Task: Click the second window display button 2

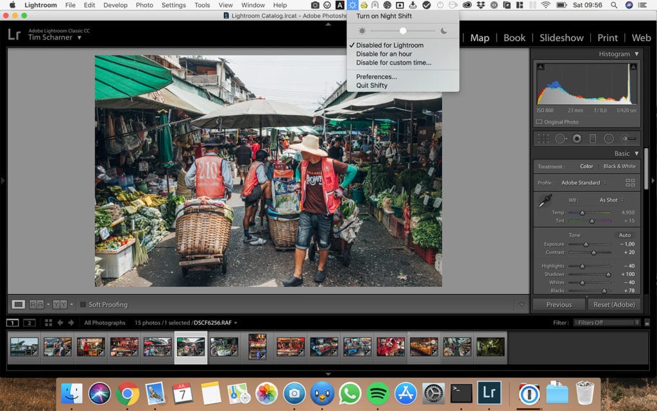Action: pyautogui.click(x=30, y=322)
